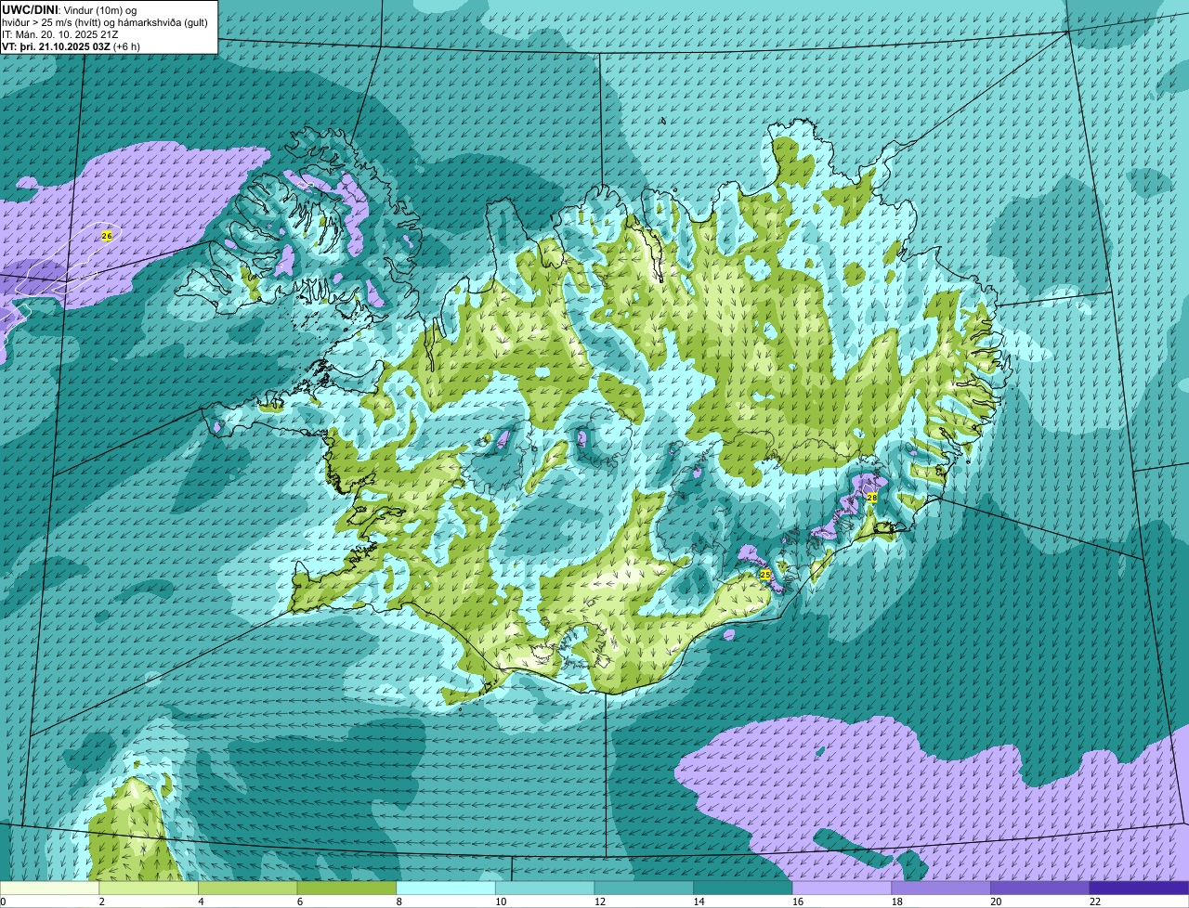
Task: Click the legend scale value 20
Action: (x=995, y=902)
